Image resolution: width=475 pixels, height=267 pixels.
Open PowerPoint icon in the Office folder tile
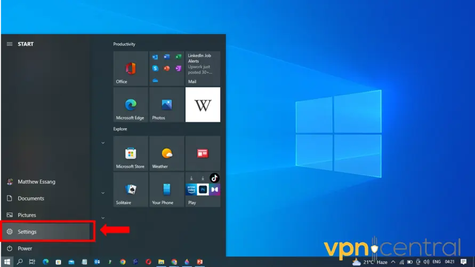click(x=167, y=68)
